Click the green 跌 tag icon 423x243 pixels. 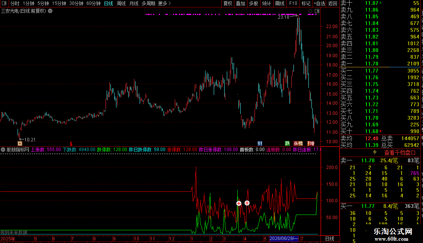tap(287, 143)
